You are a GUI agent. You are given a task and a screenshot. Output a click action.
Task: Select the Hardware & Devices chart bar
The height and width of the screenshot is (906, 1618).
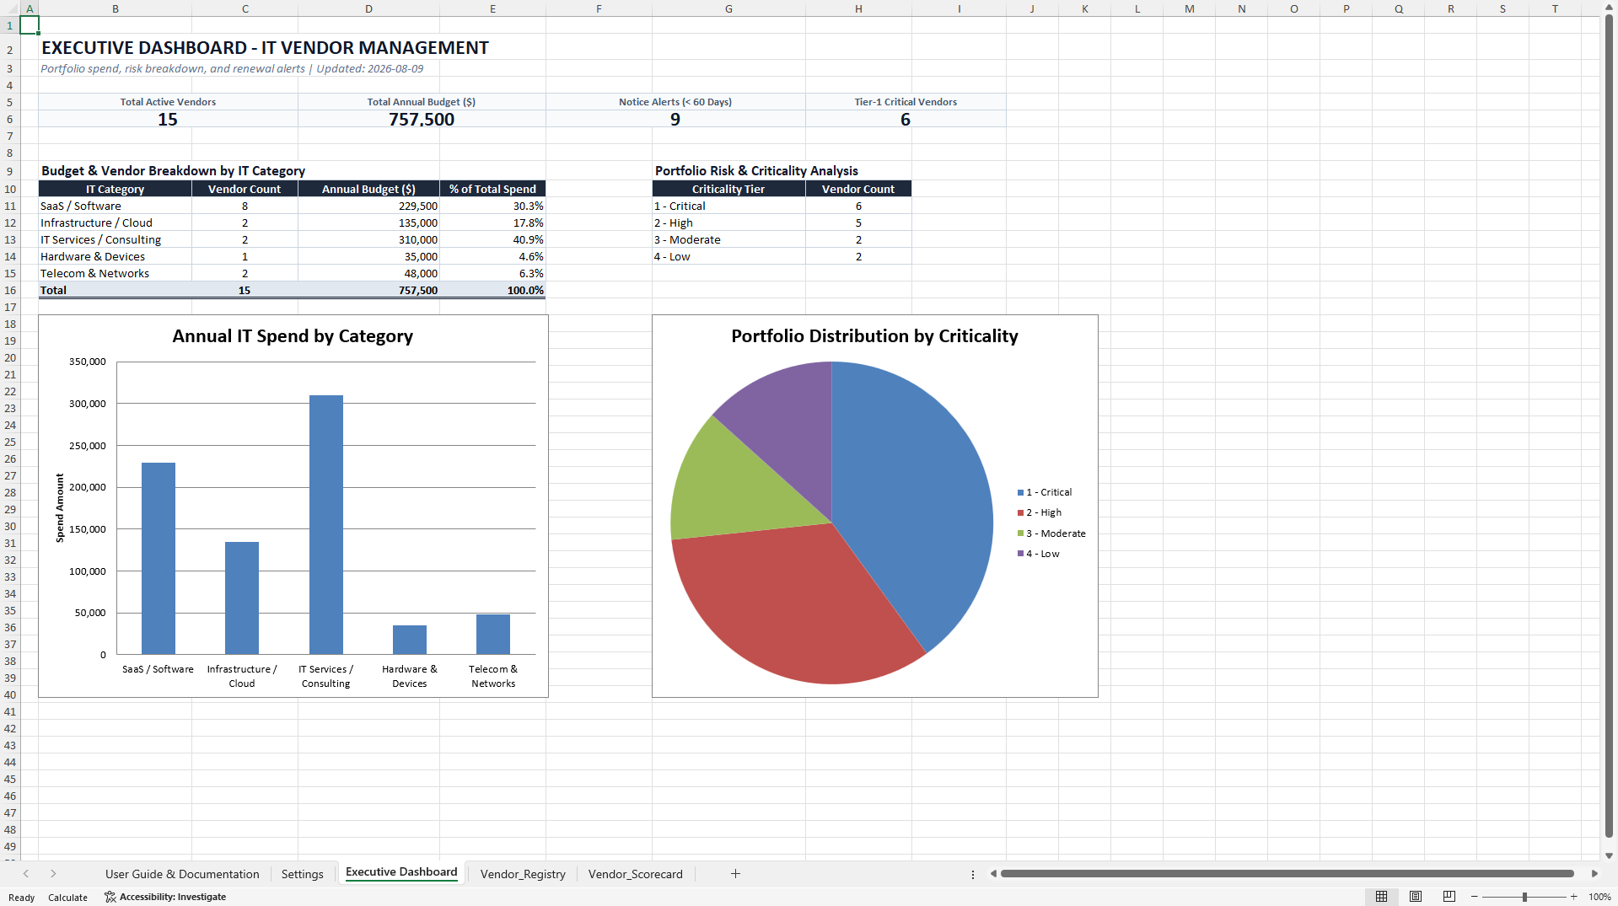410,640
